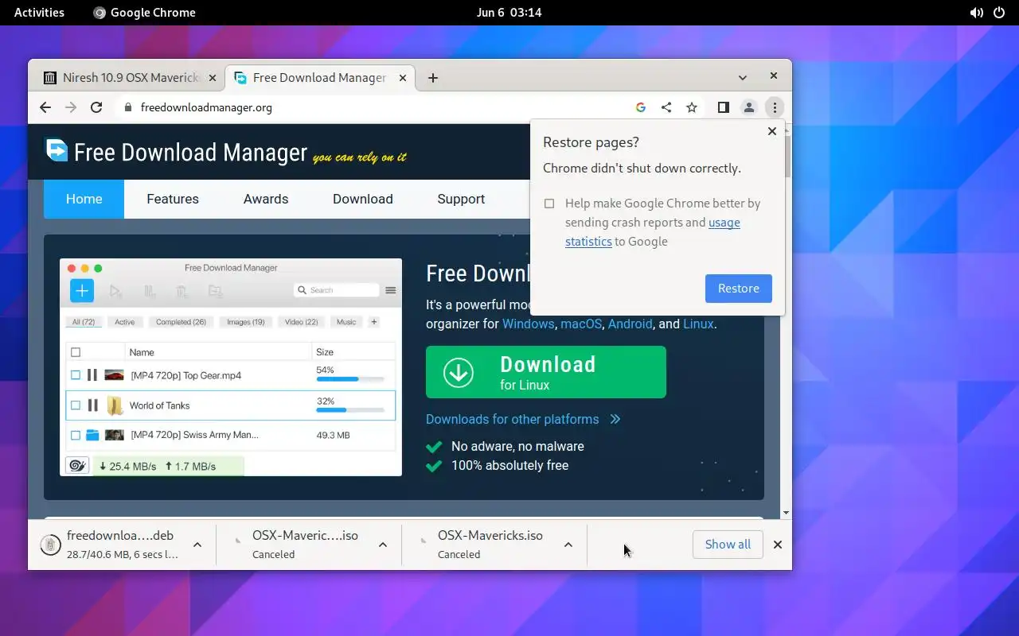Viewport: 1019px width, 636px height.
Task: Open the Windows platform link
Action: click(x=528, y=324)
